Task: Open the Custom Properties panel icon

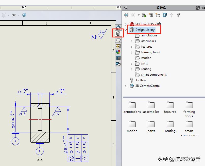Action: [x=118, y=58]
